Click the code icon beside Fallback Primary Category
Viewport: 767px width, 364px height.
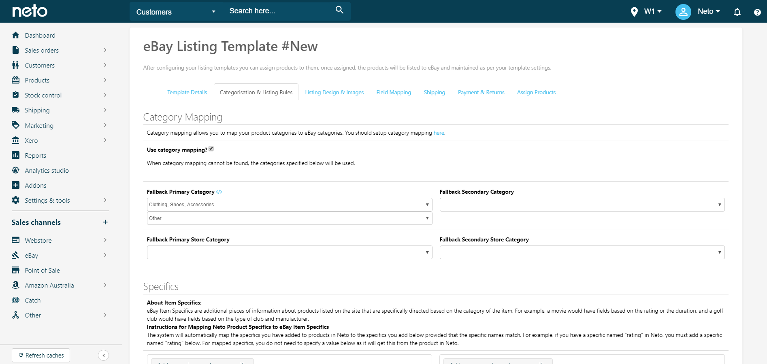coord(219,192)
